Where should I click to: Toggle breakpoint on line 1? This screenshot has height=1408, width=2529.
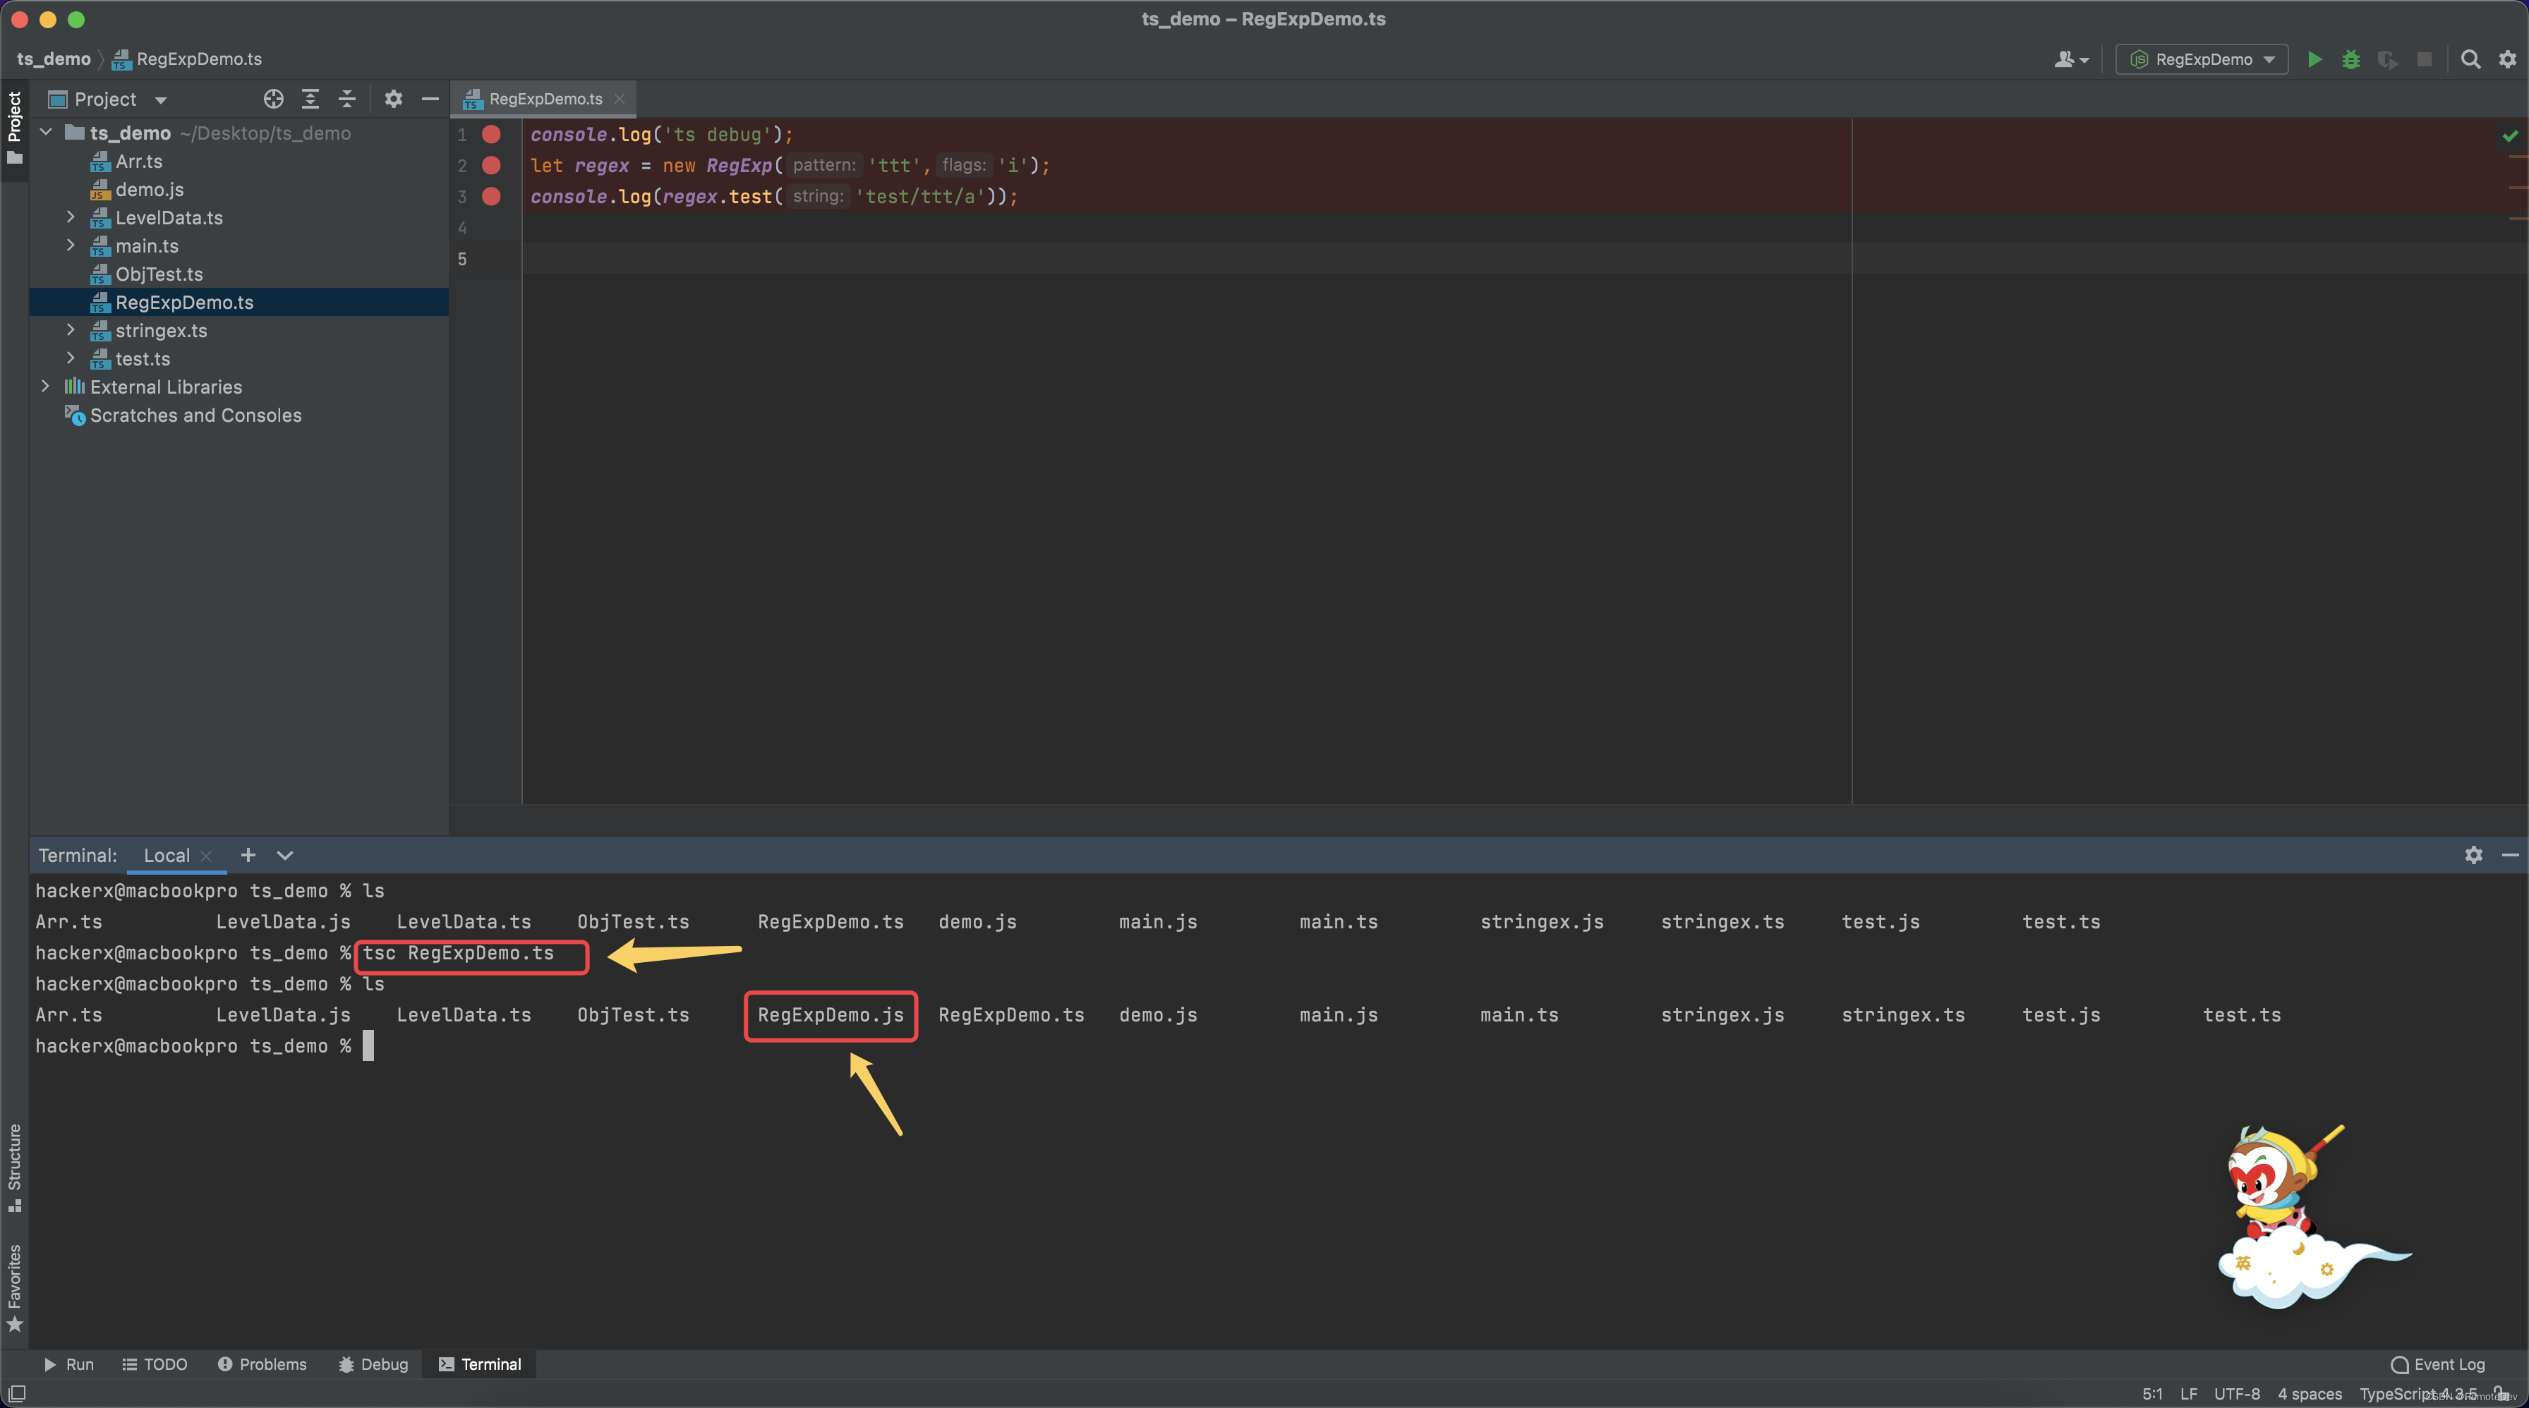point(491,135)
